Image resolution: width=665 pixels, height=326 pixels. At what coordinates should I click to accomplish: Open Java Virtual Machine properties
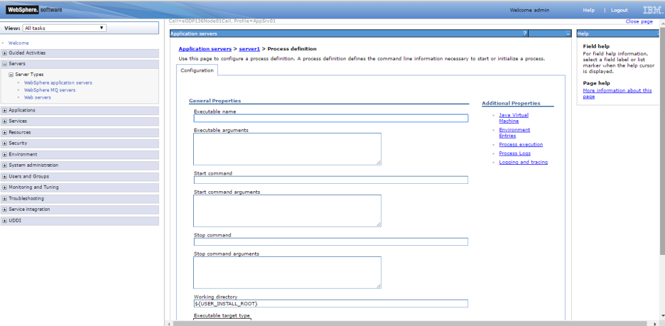click(513, 118)
